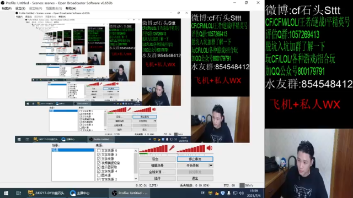
Task: Mute the microphone via mic icon
Action: [172, 148]
